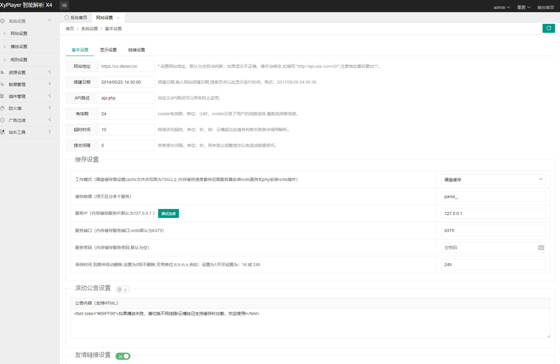Enable the 滚动公告设置 toggle switch
Viewport: 560px width, 364px height.
pyautogui.click(x=123, y=289)
